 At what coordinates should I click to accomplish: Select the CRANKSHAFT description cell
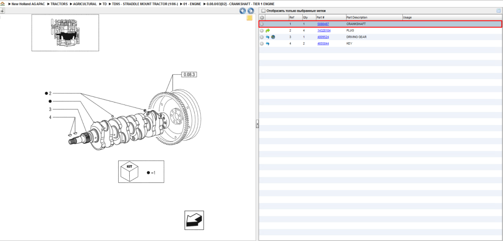point(356,24)
